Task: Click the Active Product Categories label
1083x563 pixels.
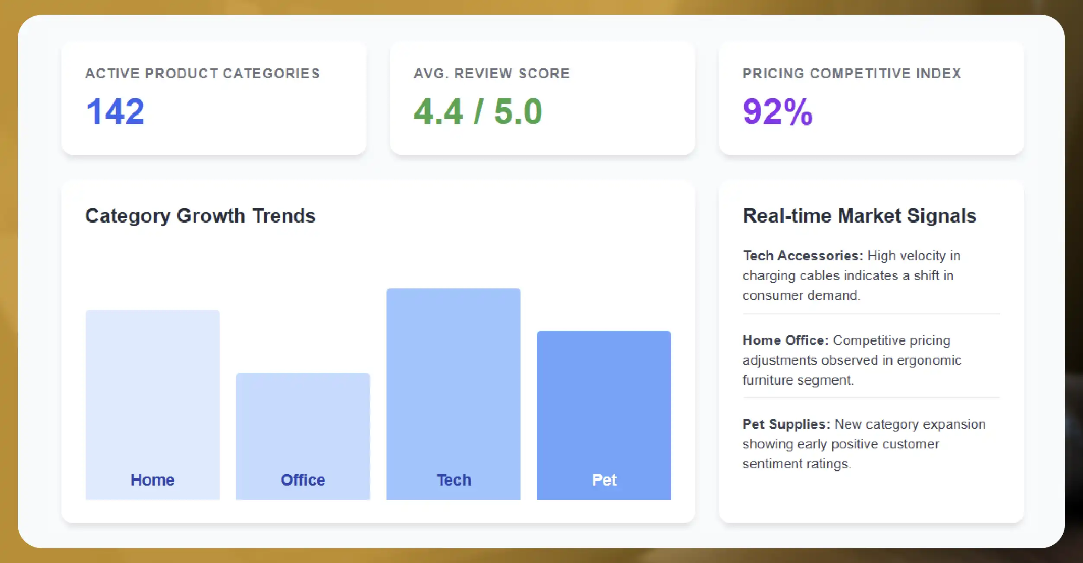Action: pos(202,74)
